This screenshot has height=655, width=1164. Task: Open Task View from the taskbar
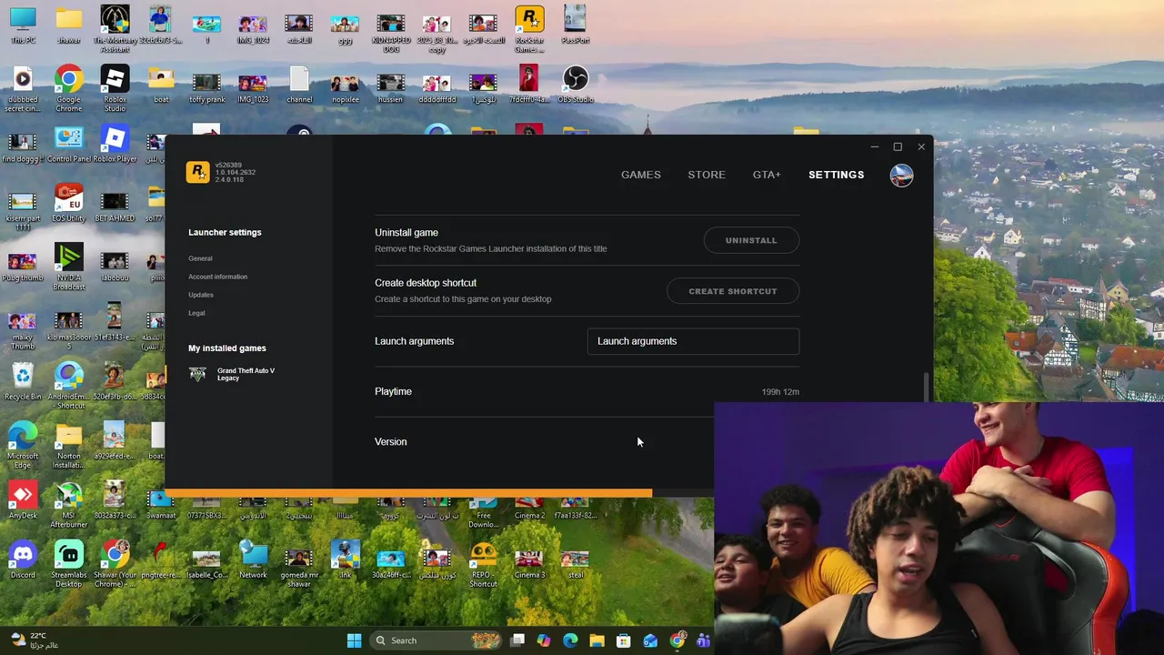coord(517,640)
